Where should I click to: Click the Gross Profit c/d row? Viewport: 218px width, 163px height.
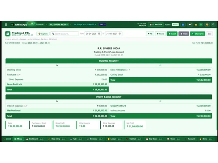pyautogui.click(x=57, y=84)
